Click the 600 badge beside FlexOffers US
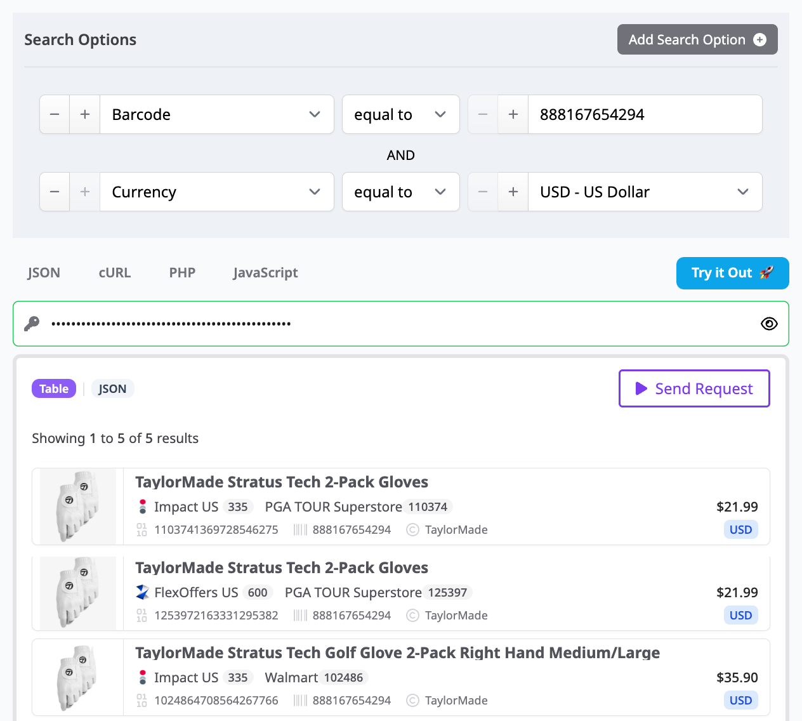Image resolution: width=802 pixels, height=721 pixels. (x=258, y=592)
